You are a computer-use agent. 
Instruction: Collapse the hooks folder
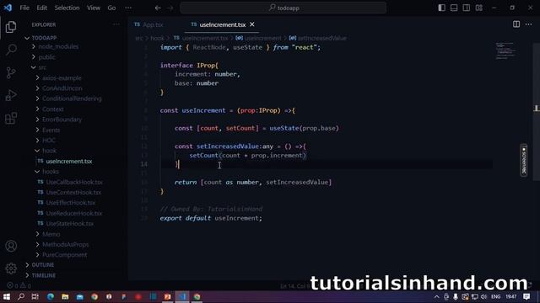[51, 172]
